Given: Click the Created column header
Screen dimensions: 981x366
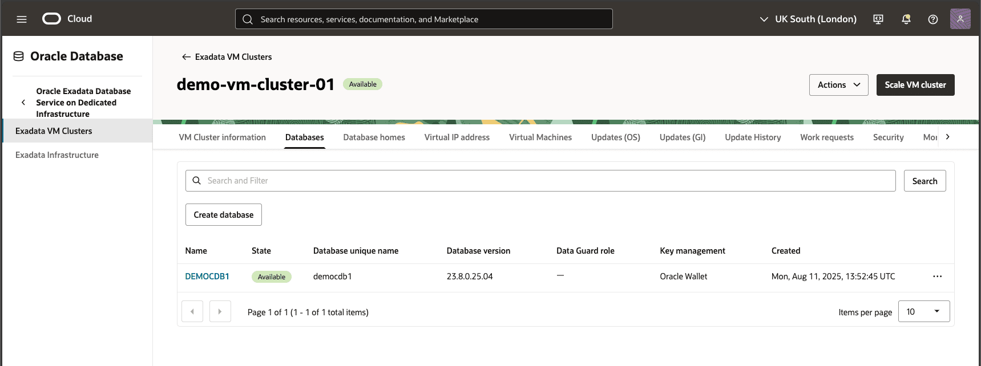Looking at the screenshot, I should pos(786,251).
